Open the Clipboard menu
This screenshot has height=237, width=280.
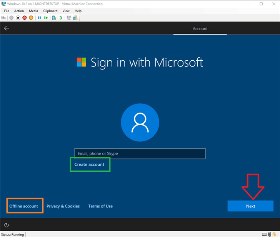click(50, 11)
